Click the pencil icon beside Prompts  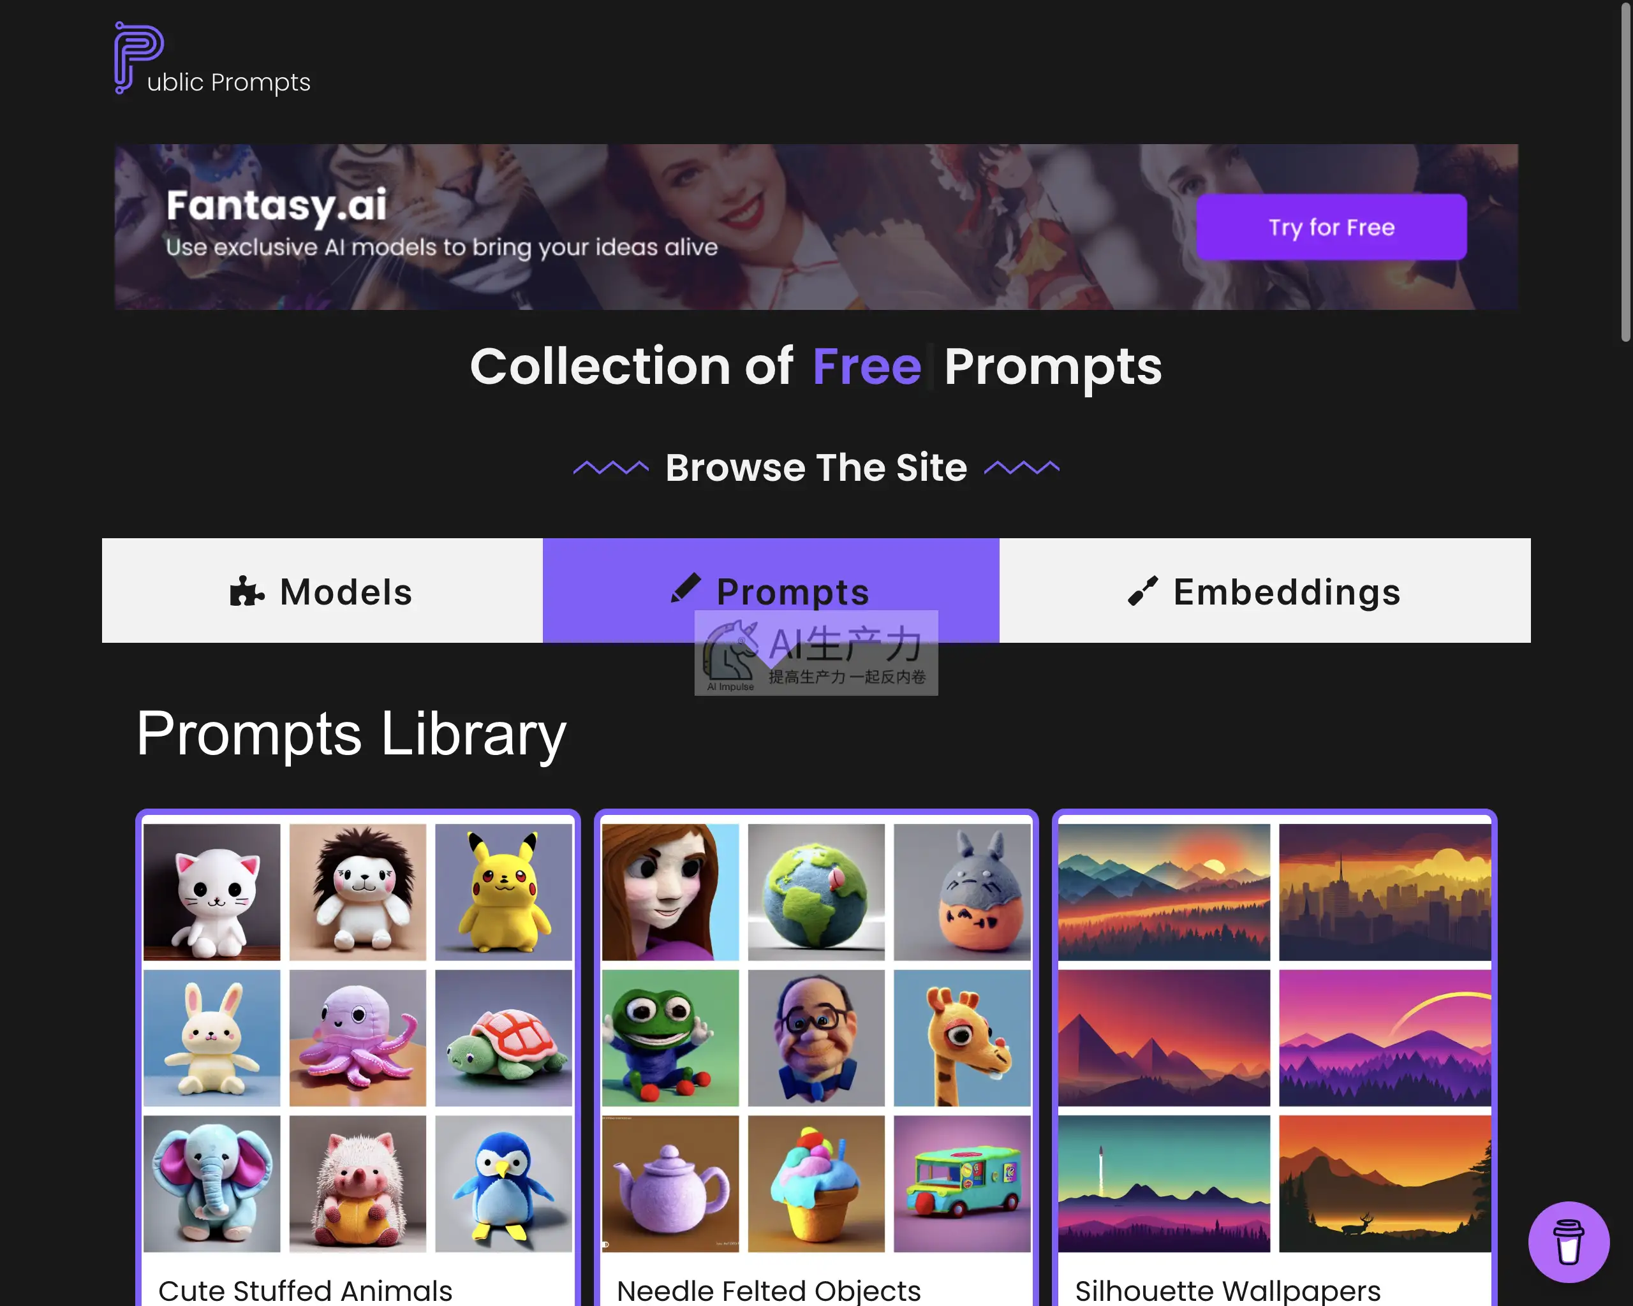click(x=686, y=588)
